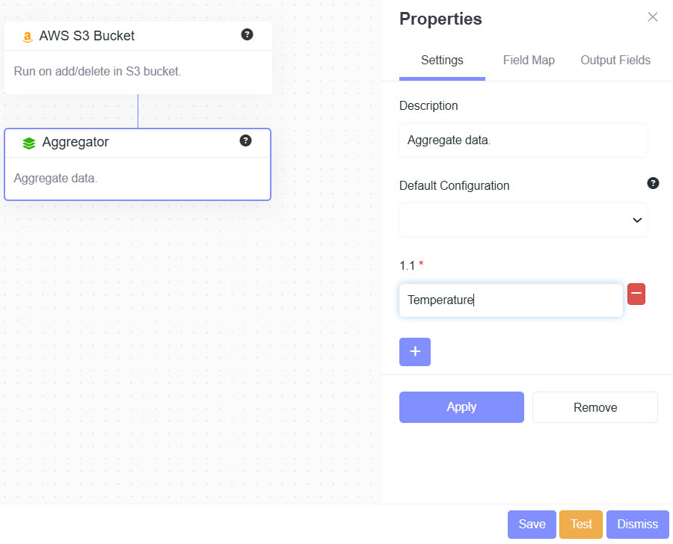Save the workflow

[x=532, y=525]
